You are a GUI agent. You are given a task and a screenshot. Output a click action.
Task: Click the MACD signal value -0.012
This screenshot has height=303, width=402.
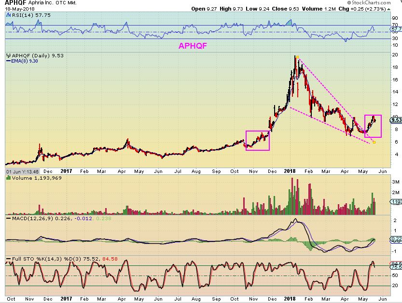coord(83,219)
